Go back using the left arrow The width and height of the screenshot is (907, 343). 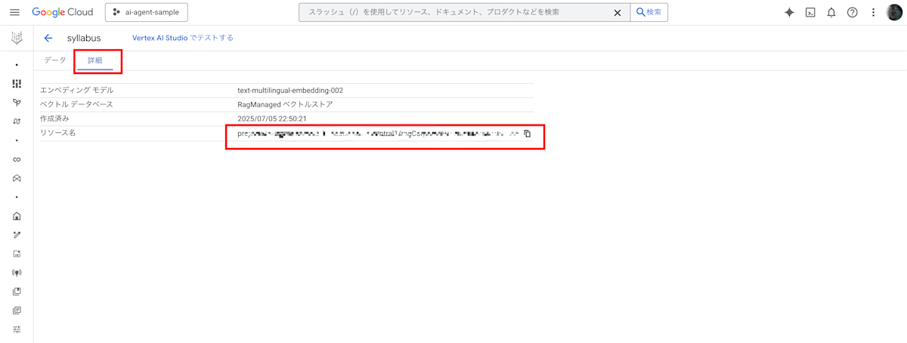coord(48,38)
